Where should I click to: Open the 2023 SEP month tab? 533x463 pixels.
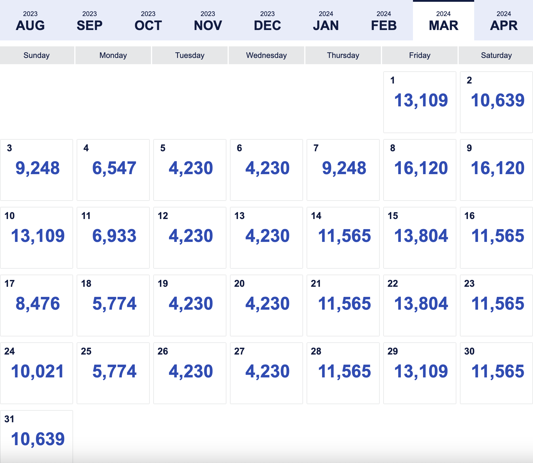tap(89, 20)
